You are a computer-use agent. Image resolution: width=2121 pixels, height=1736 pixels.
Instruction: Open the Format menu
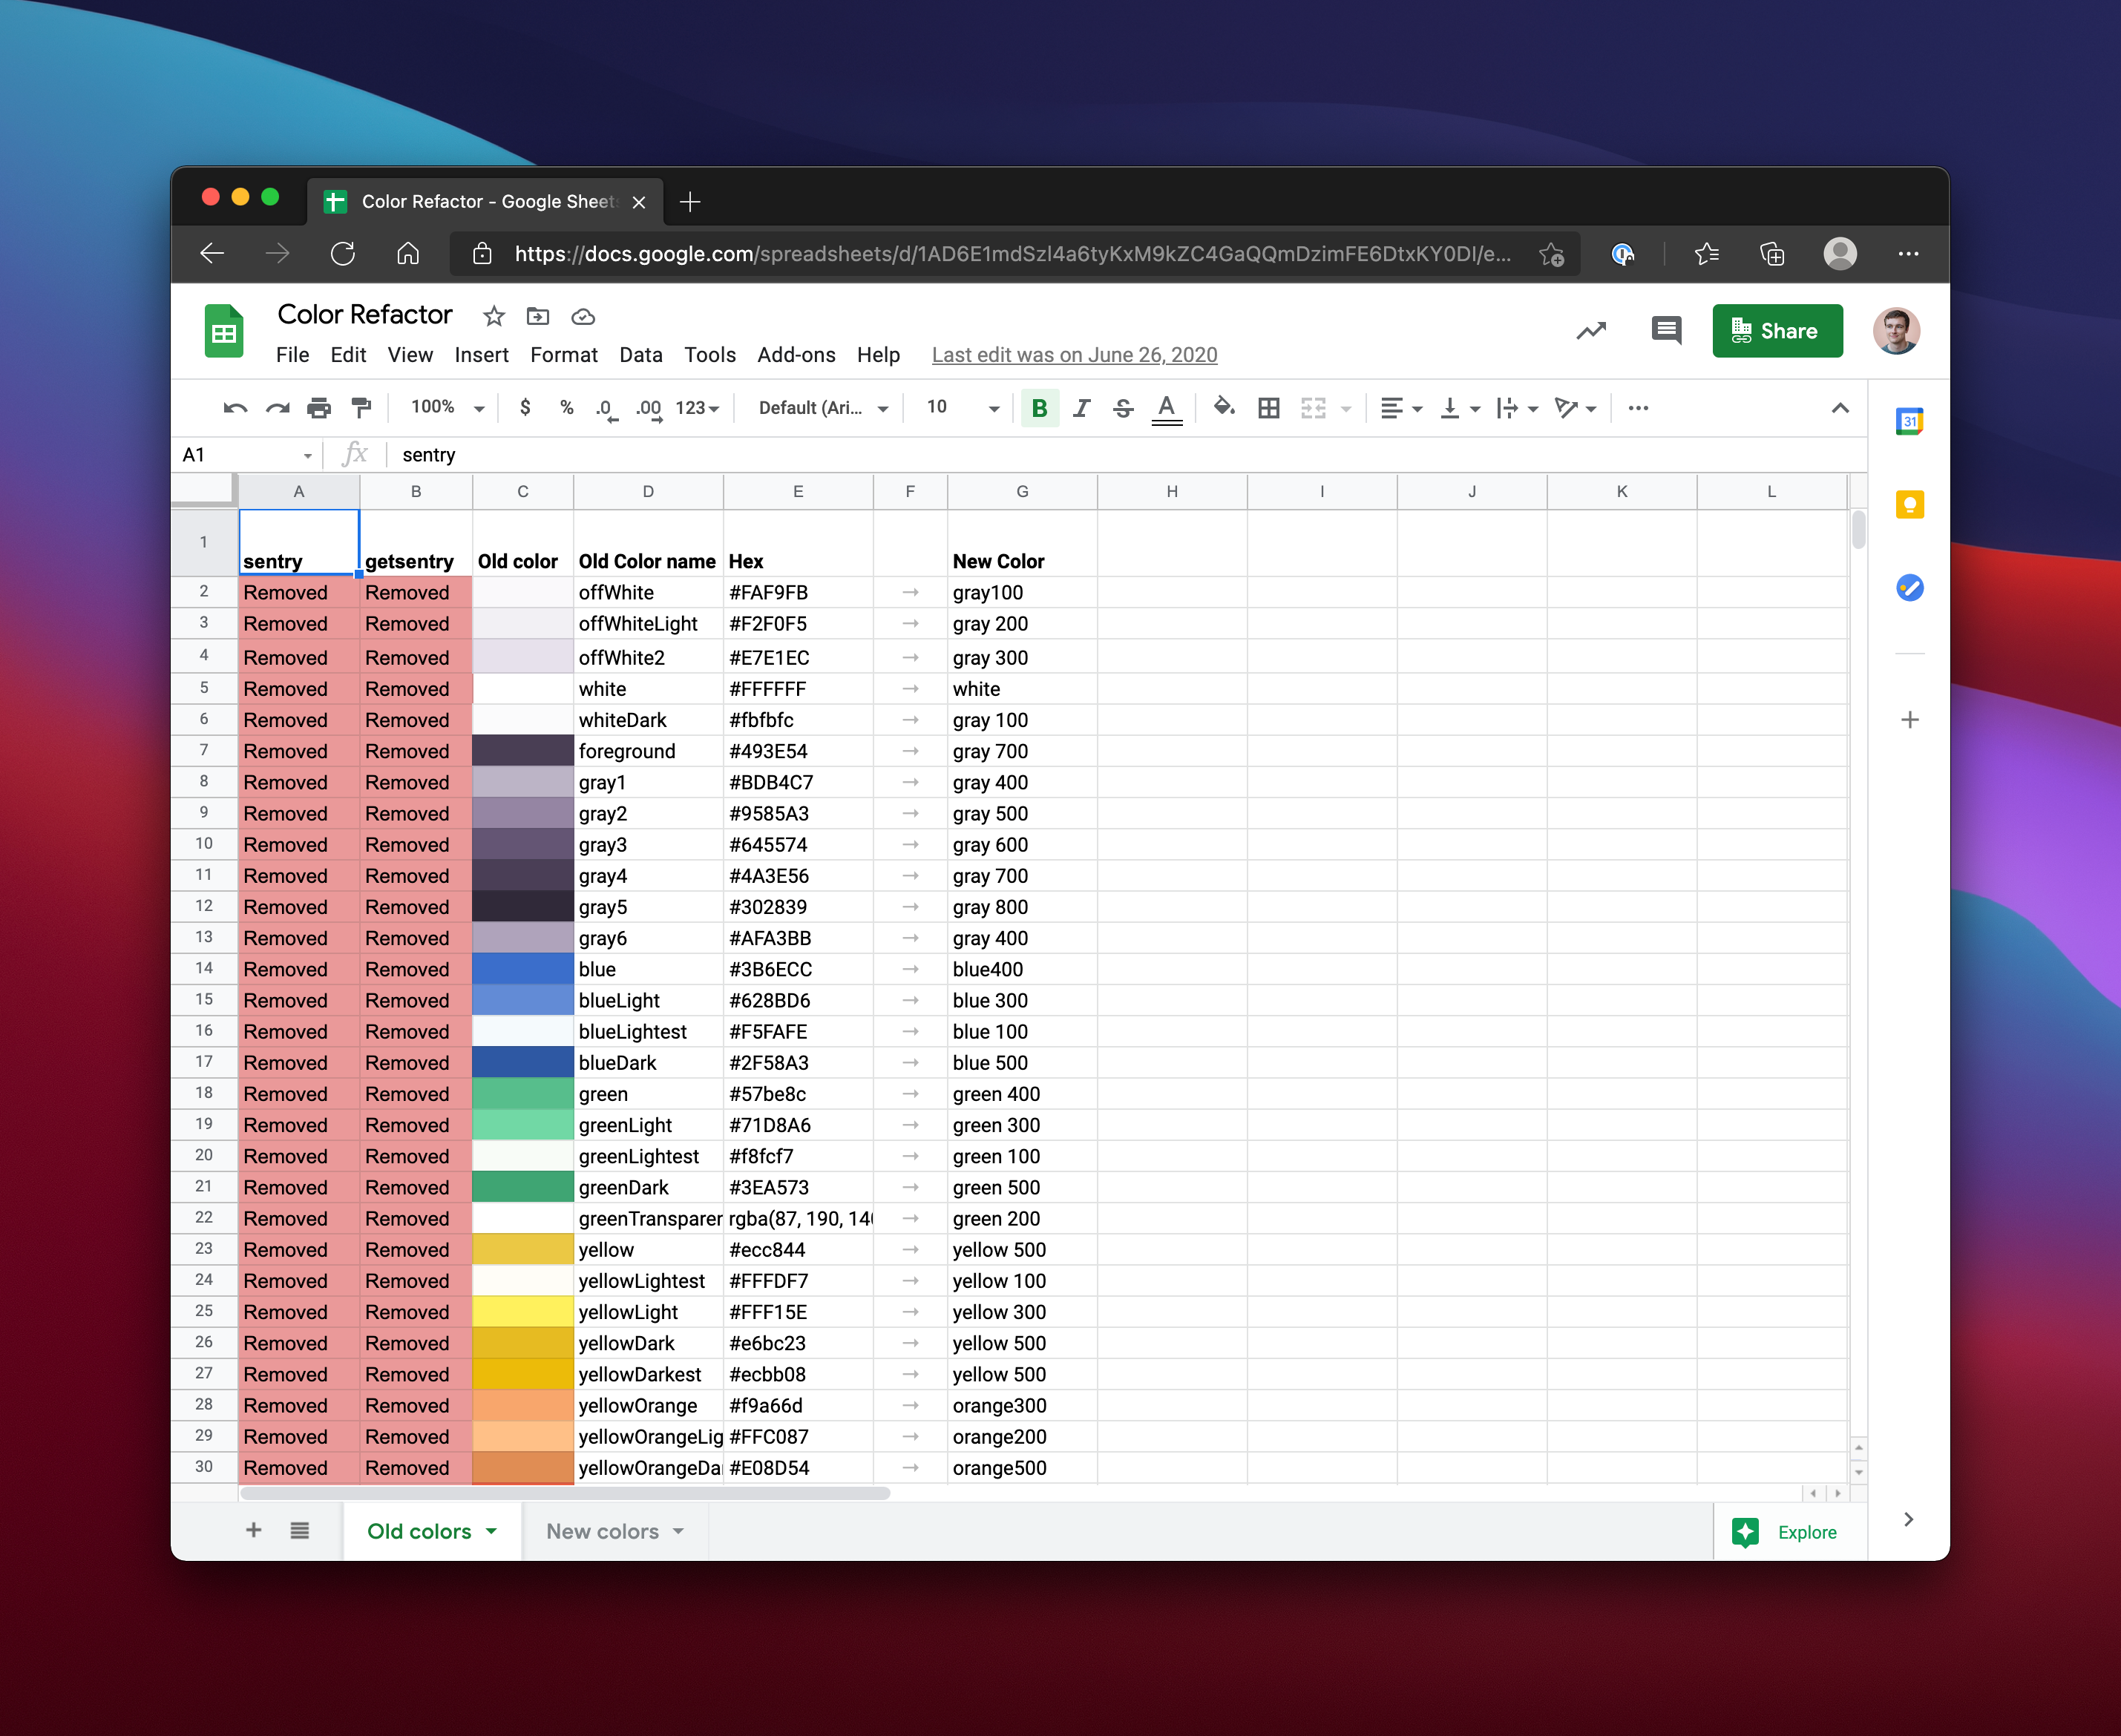point(563,355)
